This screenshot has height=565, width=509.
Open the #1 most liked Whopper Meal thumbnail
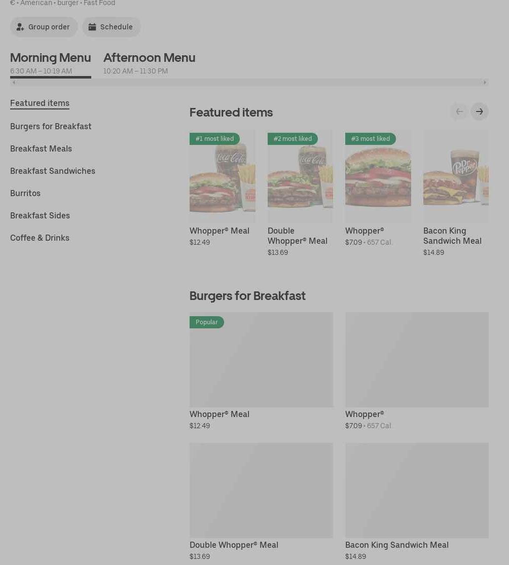coord(222,177)
